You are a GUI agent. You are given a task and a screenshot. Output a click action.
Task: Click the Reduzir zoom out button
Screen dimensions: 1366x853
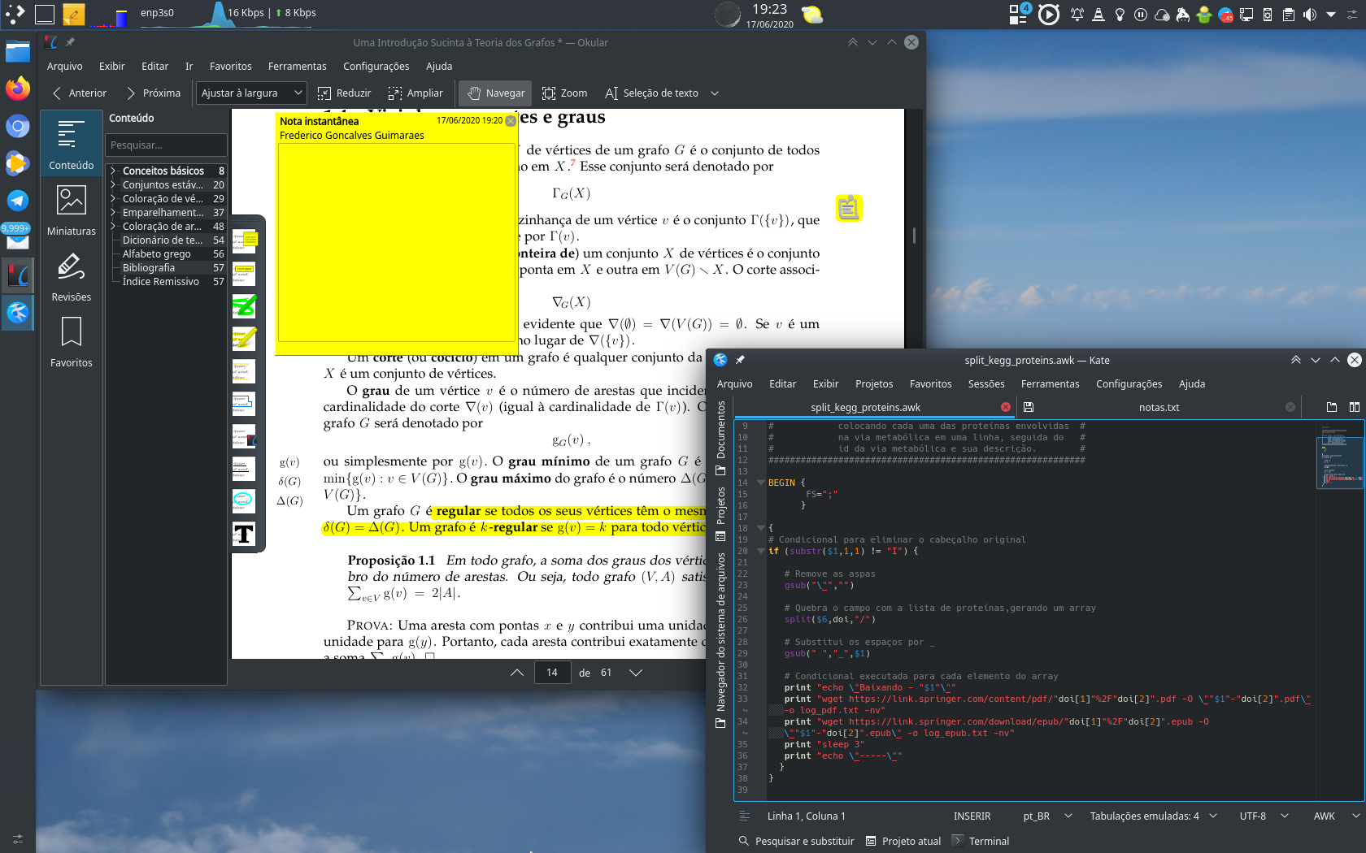(345, 93)
